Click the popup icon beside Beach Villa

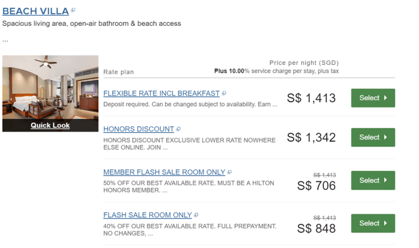(x=73, y=10)
